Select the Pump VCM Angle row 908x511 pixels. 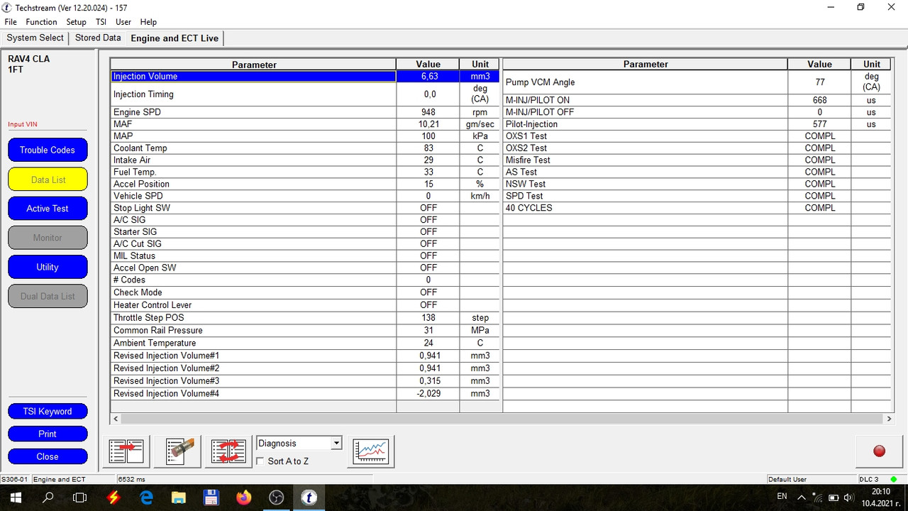tap(697, 82)
